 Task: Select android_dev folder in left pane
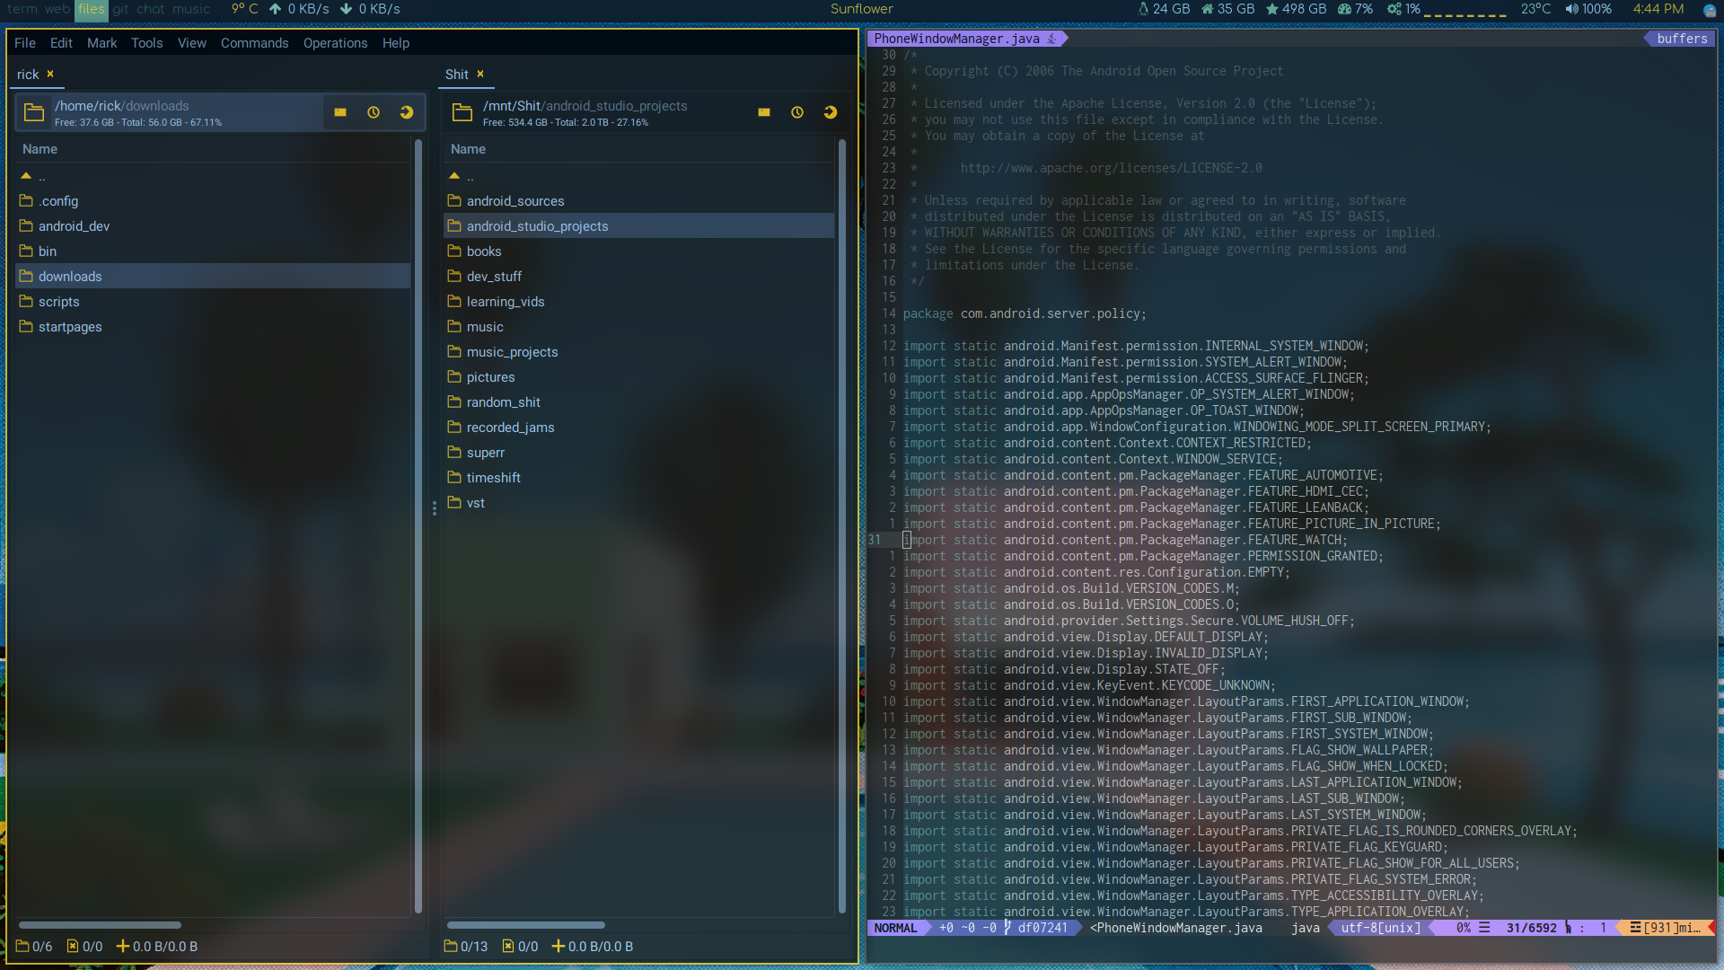coord(213,226)
